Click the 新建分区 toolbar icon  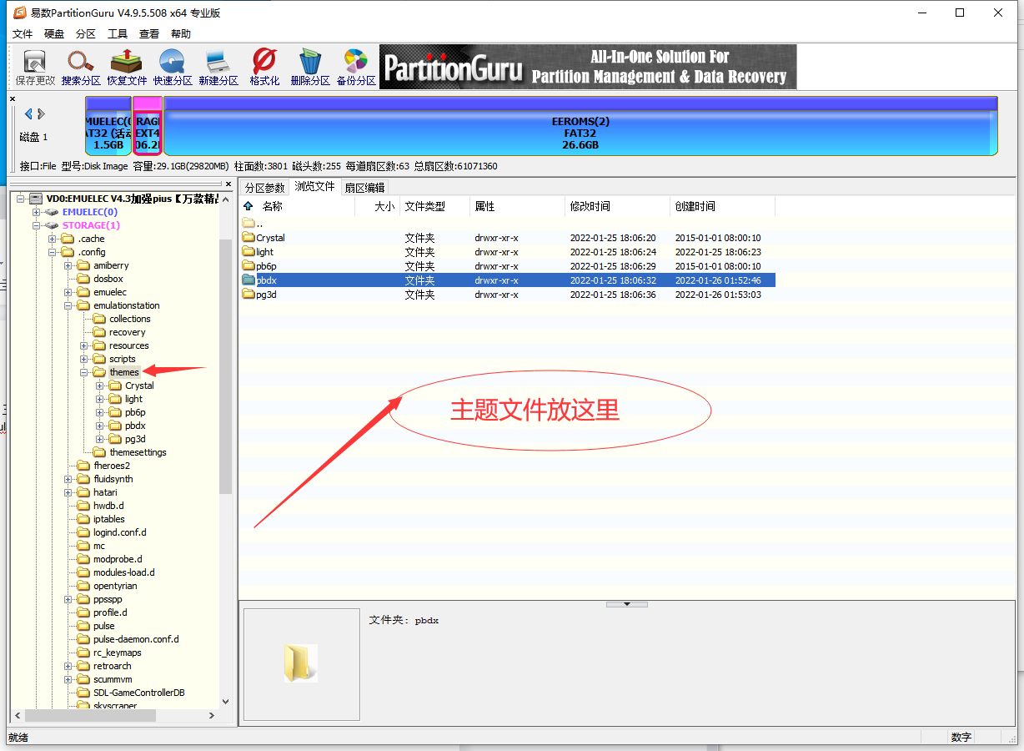[218, 67]
